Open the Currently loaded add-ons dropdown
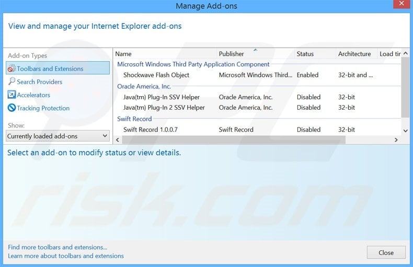Viewport: 413px width, 267px height. point(58,136)
